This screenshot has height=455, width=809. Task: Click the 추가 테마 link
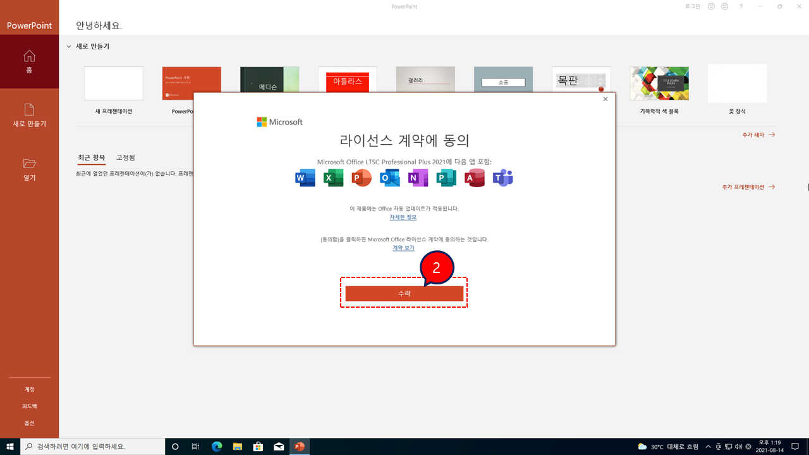pyautogui.click(x=758, y=135)
